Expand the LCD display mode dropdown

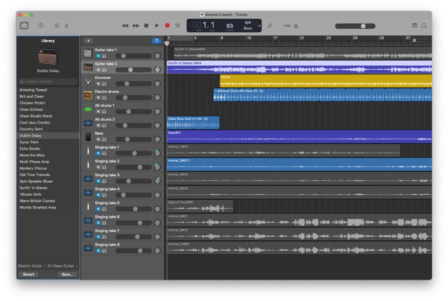click(259, 26)
